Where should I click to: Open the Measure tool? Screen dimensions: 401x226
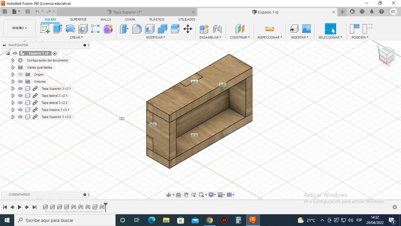point(270,29)
